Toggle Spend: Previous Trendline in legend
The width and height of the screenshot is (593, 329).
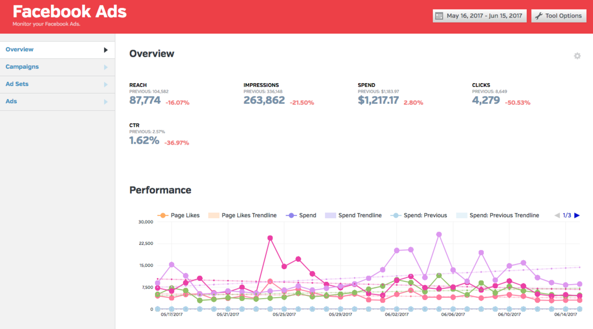(x=498, y=216)
